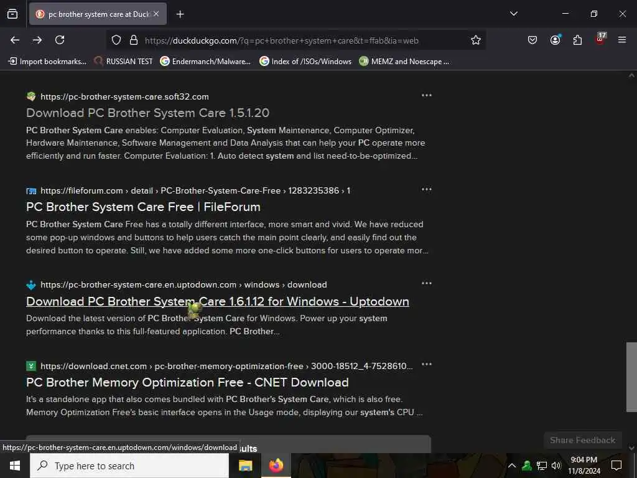This screenshot has width=637, height=478.
Task: Open the volume speaker tray icon
Action: pyautogui.click(x=556, y=466)
